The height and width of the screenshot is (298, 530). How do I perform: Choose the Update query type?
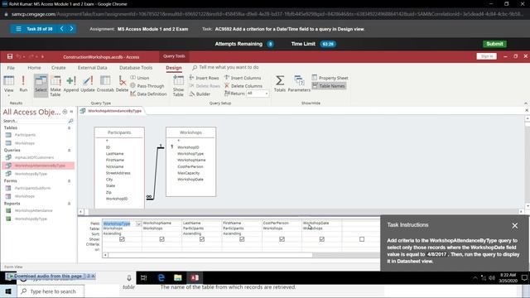click(88, 84)
